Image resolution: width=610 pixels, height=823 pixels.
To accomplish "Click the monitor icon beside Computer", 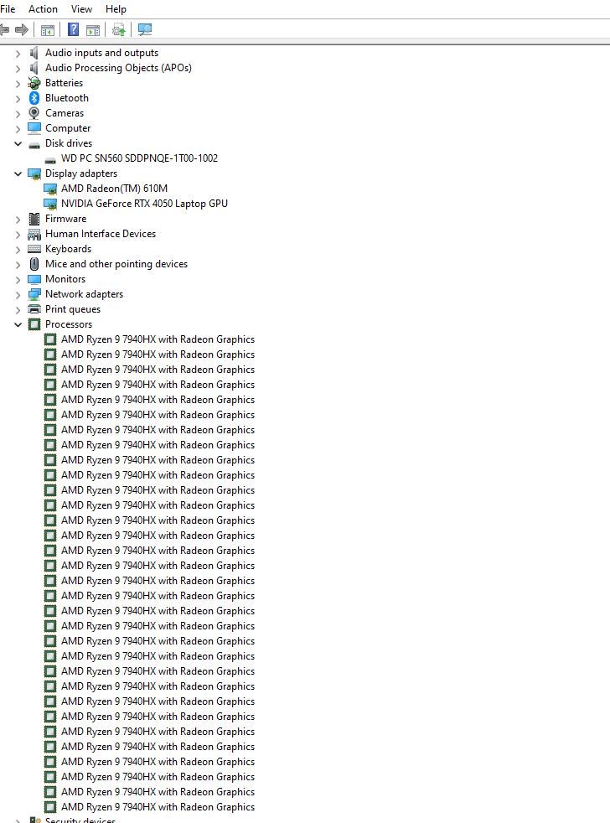I will point(34,128).
